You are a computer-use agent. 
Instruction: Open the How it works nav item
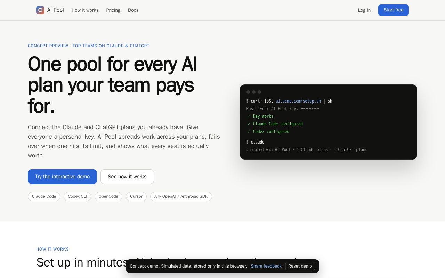85,10
